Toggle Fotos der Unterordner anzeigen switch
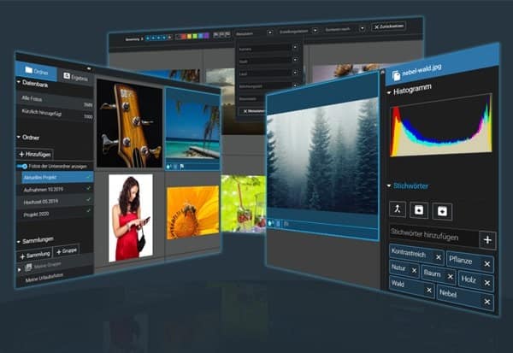 22,166
